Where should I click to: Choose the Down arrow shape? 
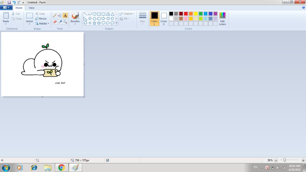pyautogui.click(x=85, y=23)
